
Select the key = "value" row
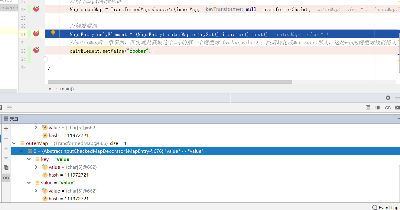[x=205, y=159]
